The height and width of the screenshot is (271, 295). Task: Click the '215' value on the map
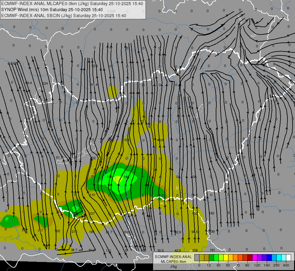click(x=74, y=232)
